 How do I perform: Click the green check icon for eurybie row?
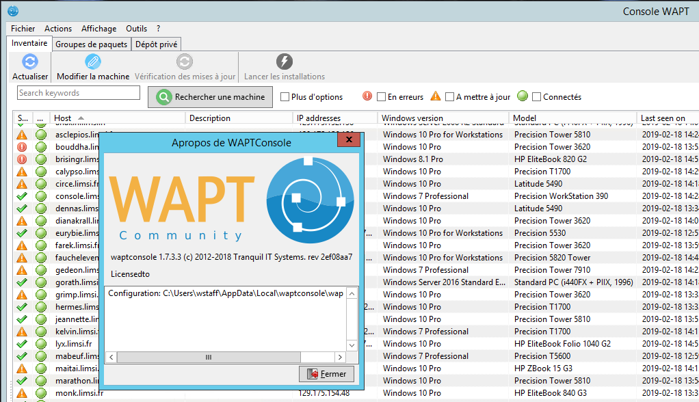21,233
